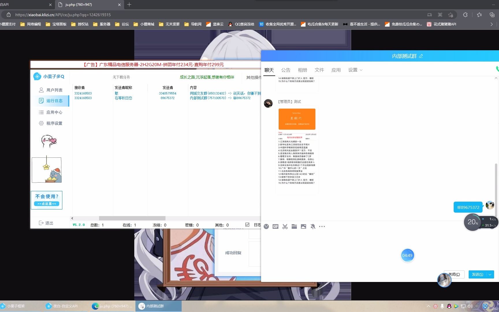Screen dimensions: 499x312
Task: Click 内部测试群 taskbar button
Action: pyautogui.click(x=159, y=306)
